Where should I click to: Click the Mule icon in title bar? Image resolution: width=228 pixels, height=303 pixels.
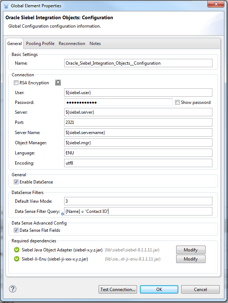6,6
